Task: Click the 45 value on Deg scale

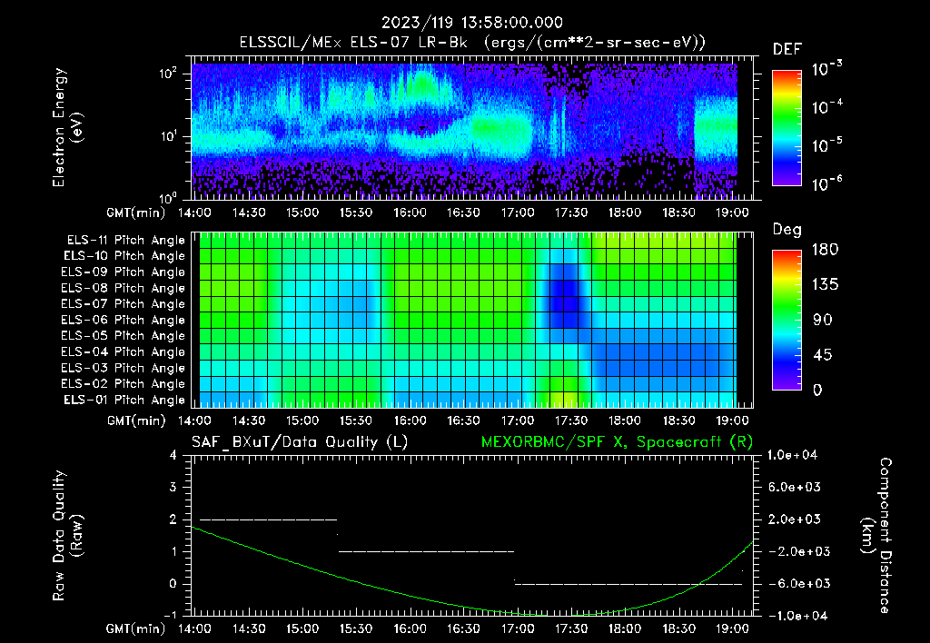Action: [825, 355]
